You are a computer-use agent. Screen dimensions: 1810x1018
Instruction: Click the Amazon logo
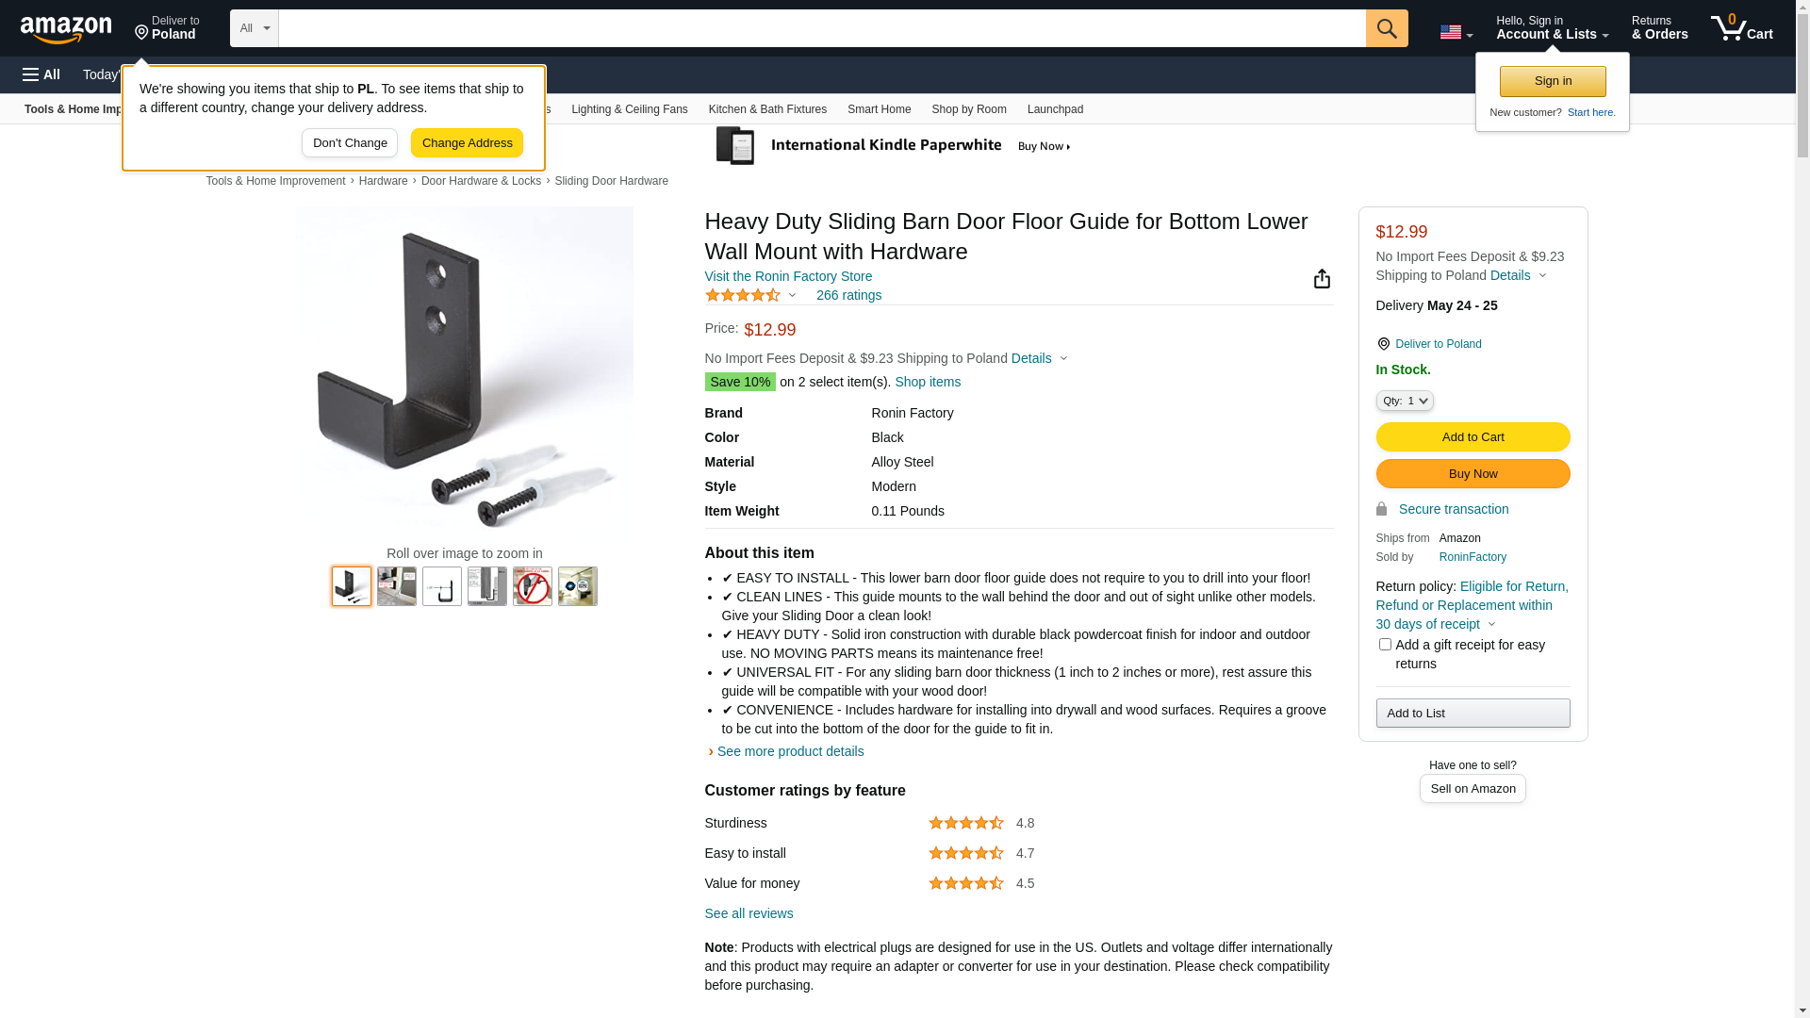[66, 30]
